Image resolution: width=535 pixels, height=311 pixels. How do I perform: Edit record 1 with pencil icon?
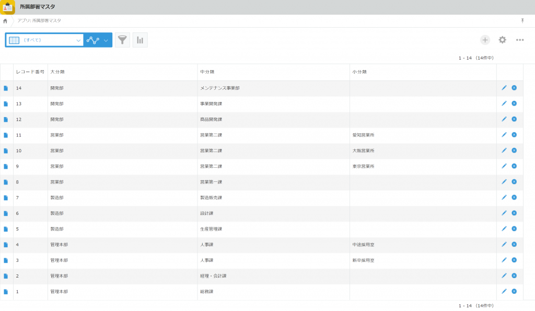504,291
